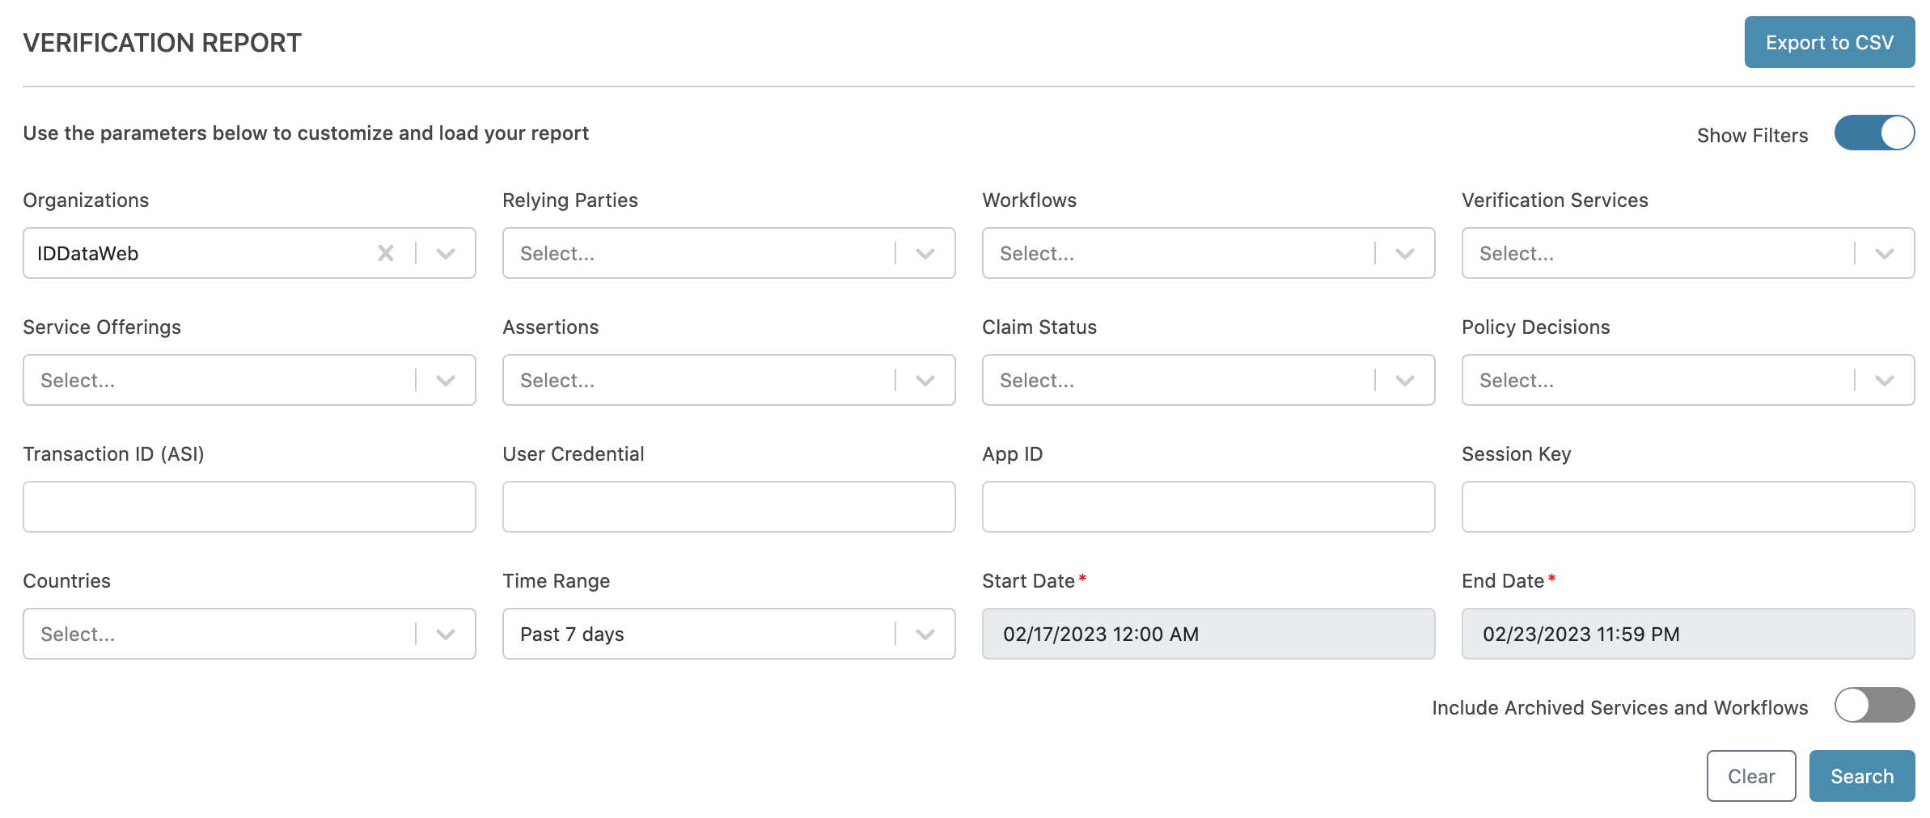Expand the Claim Status chevron
The height and width of the screenshot is (818, 1930).
(1405, 381)
